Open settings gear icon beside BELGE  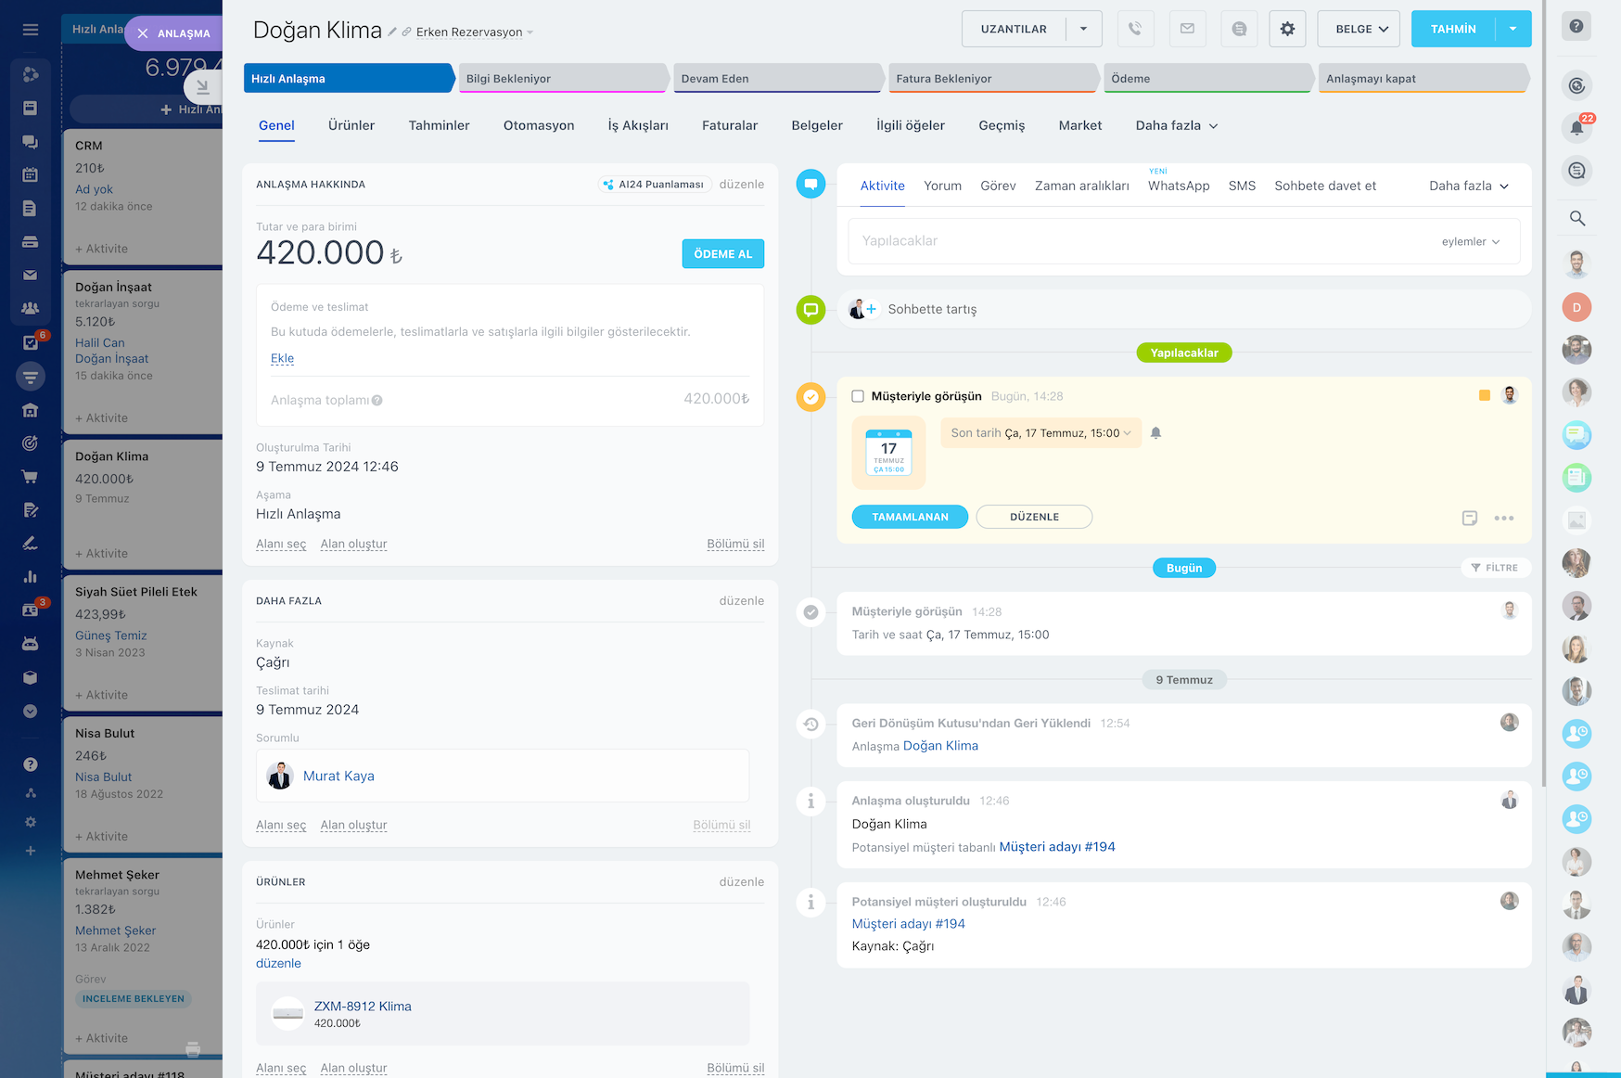pyautogui.click(x=1287, y=29)
